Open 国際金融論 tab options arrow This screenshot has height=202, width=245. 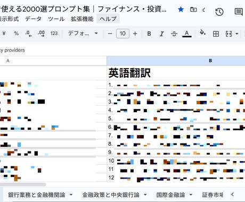tap(191, 195)
